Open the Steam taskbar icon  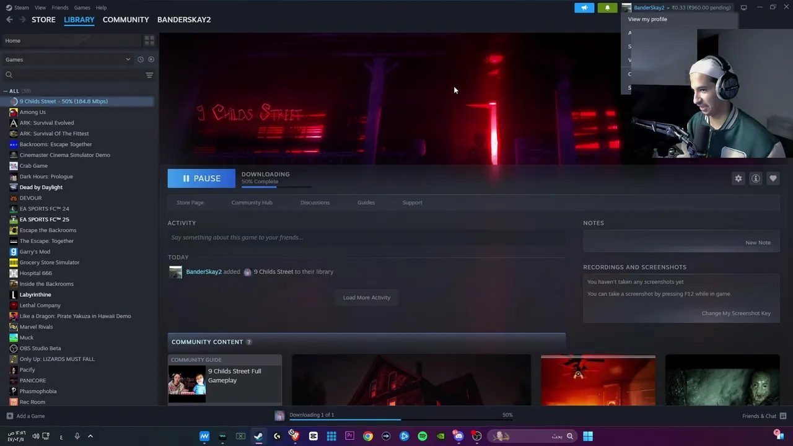click(x=258, y=436)
